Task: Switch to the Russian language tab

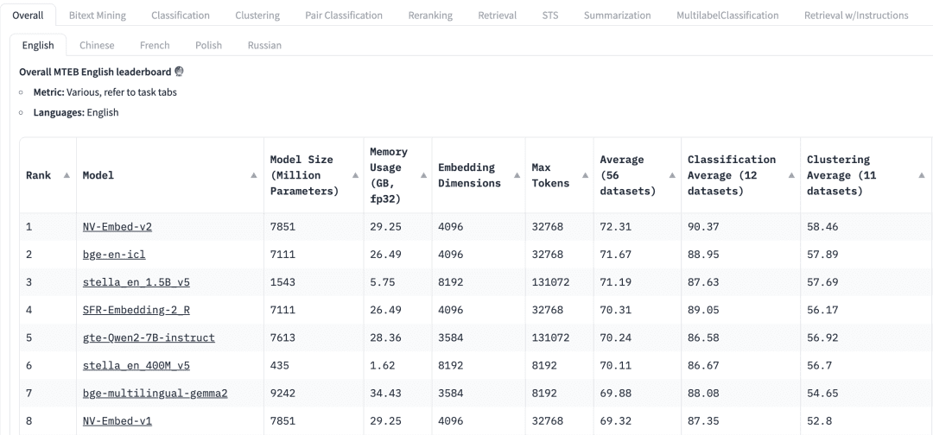Action: 264,45
